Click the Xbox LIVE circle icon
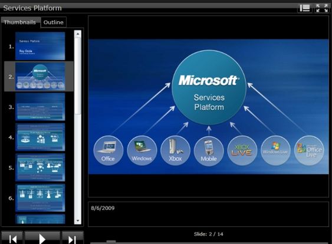This screenshot has width=332, height=244. [x=242, y=150]
